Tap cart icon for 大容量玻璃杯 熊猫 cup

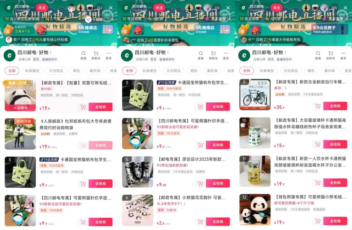pyautogui.click(x=318, y=144)
